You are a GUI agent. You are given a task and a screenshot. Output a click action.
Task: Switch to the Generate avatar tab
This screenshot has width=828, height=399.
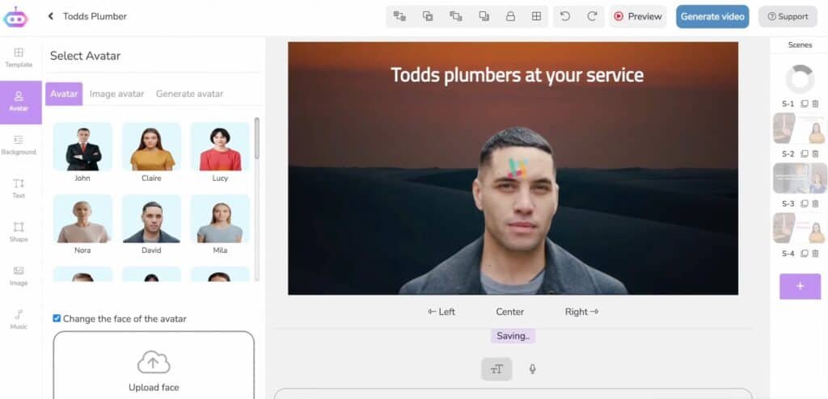tap(189, 94)
